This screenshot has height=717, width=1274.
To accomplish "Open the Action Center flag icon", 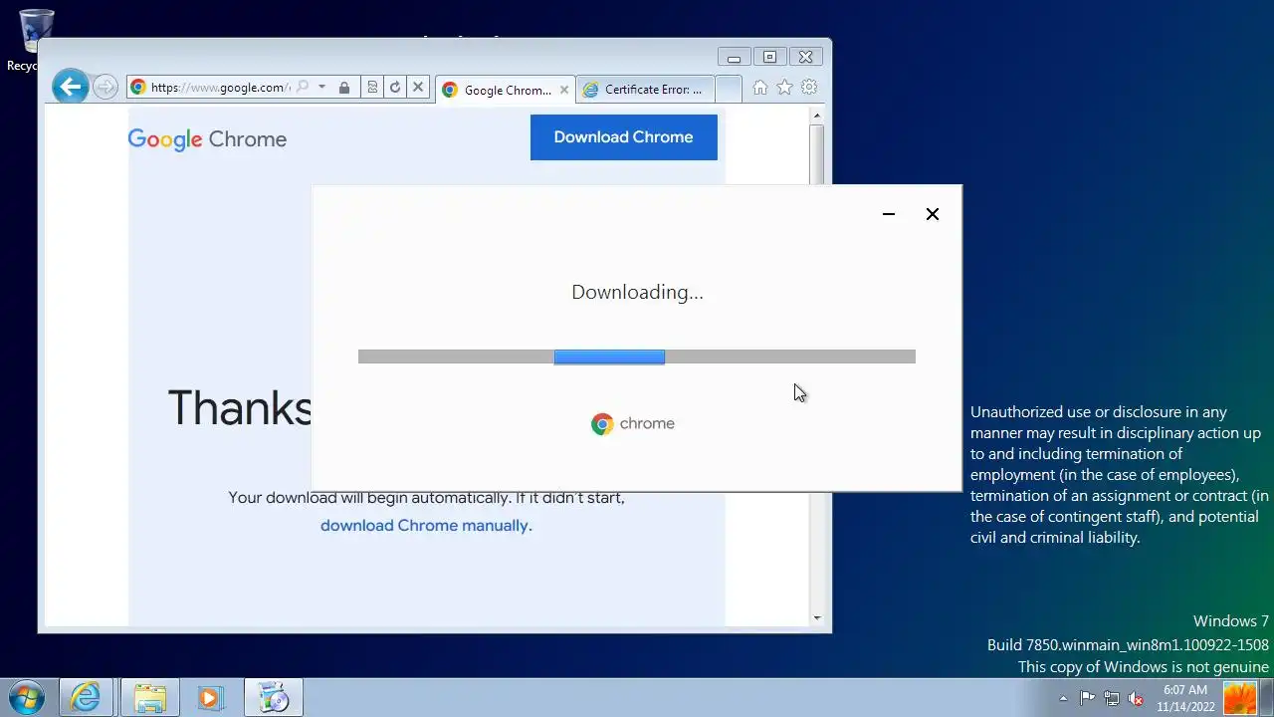I will click(1087, 698).
